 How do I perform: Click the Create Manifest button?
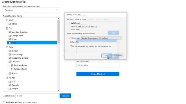[98, 74]
